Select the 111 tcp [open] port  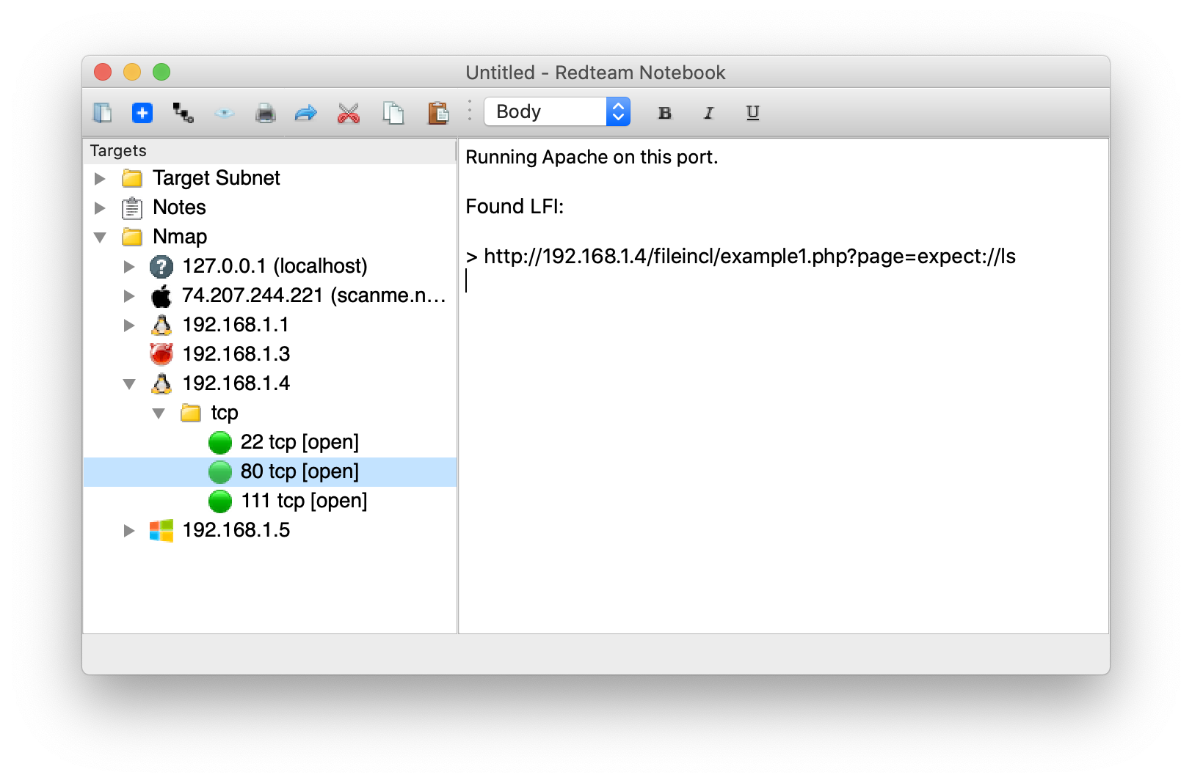coord(304,501)
